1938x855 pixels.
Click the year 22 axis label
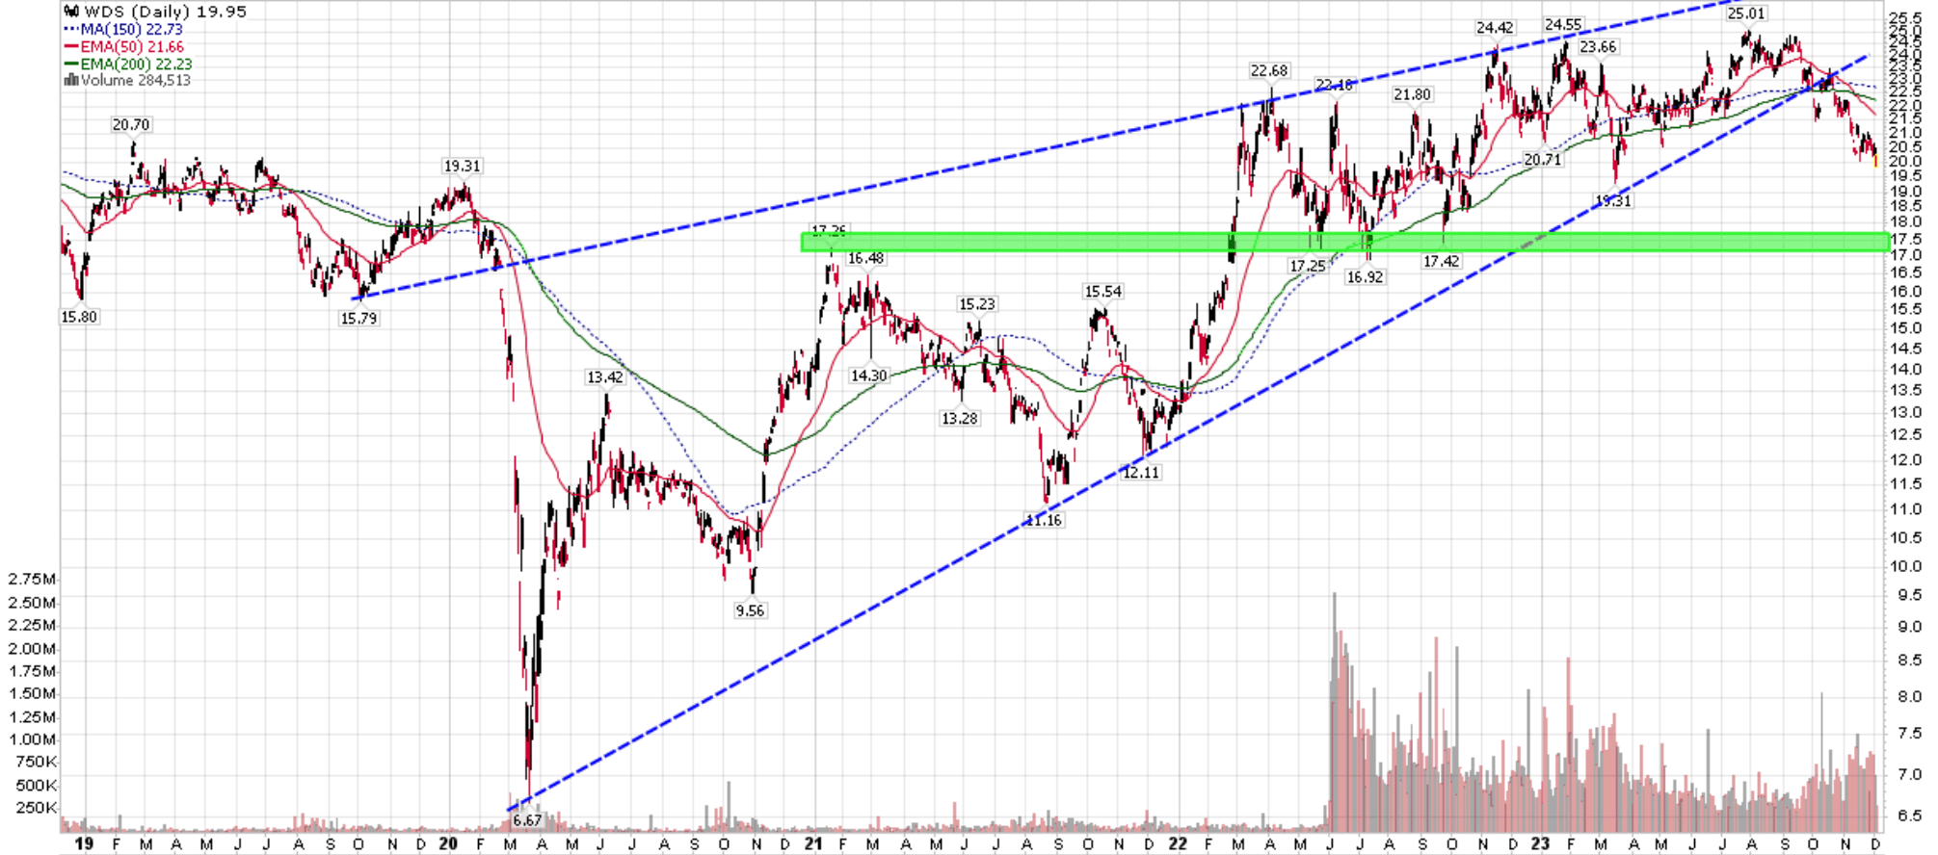pos(1178,844)
